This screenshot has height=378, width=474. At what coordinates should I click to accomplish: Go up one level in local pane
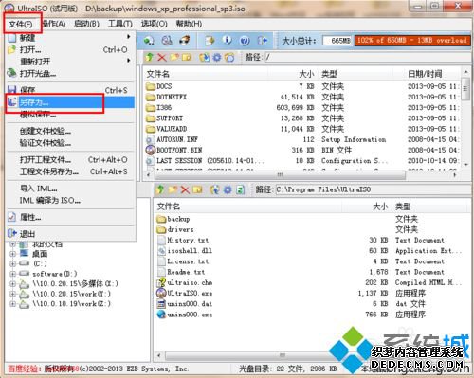160,189
